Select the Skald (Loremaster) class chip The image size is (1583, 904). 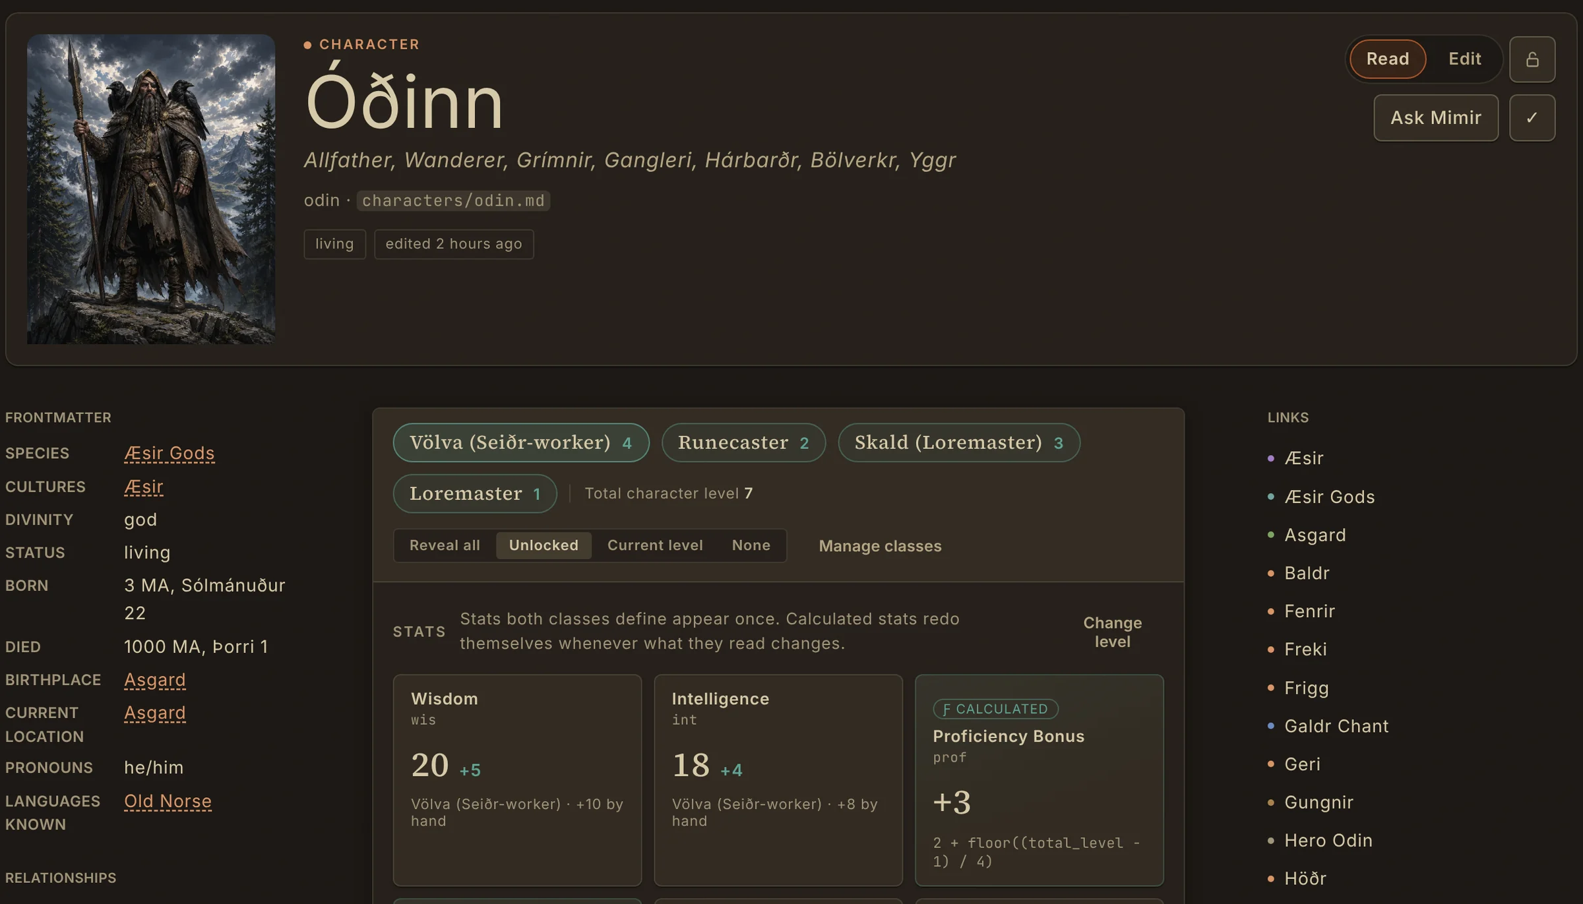click(x=959, y=442)
